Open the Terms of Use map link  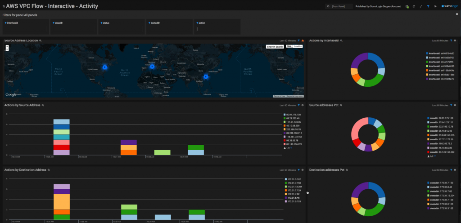279,96
